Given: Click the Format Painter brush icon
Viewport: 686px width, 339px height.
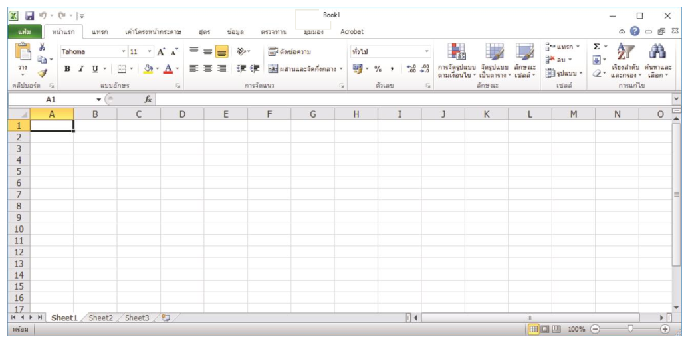Looking at the screenshot, I should pos(43,74).
